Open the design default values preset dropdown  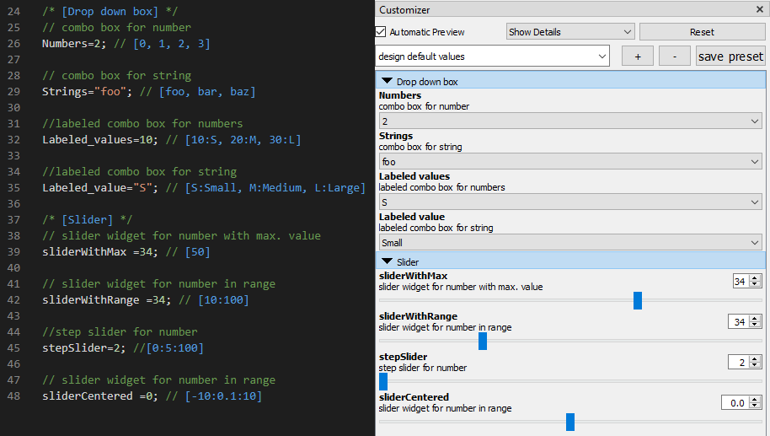coord(493,57)
